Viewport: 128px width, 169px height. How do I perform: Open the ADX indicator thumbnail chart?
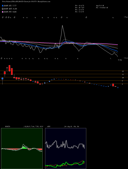[66, 149]
